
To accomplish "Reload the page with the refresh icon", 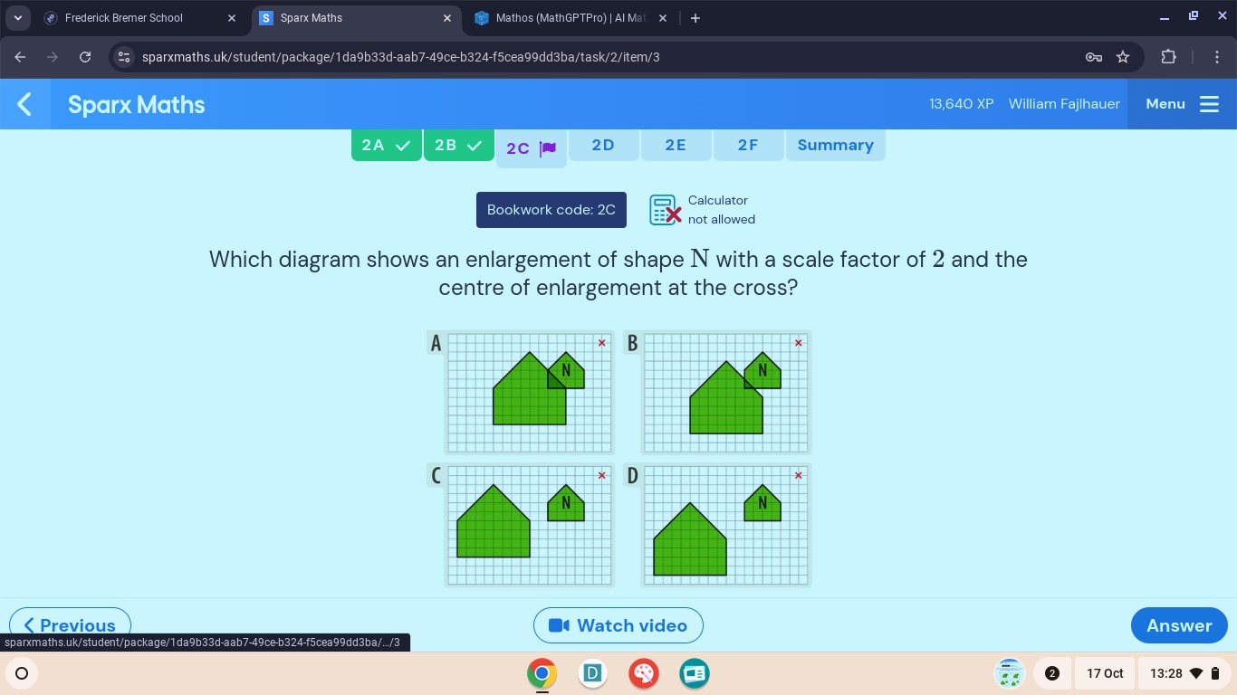I will (85, 57).
